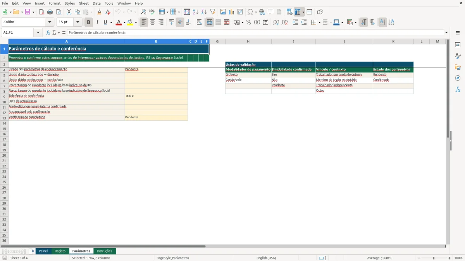Toggle Center Vertically alignment
Image resolution: width=465 pixels, height=261 pixels.
pyautogui.click(x=180, y=22)
